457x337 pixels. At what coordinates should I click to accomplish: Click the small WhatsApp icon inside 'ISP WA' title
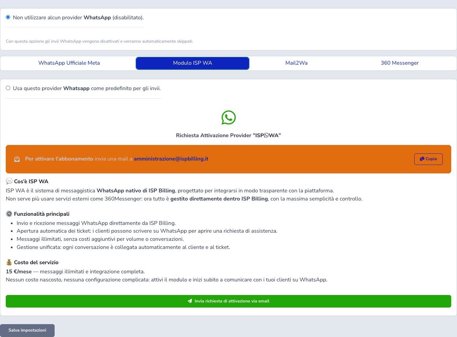[266, 135]
